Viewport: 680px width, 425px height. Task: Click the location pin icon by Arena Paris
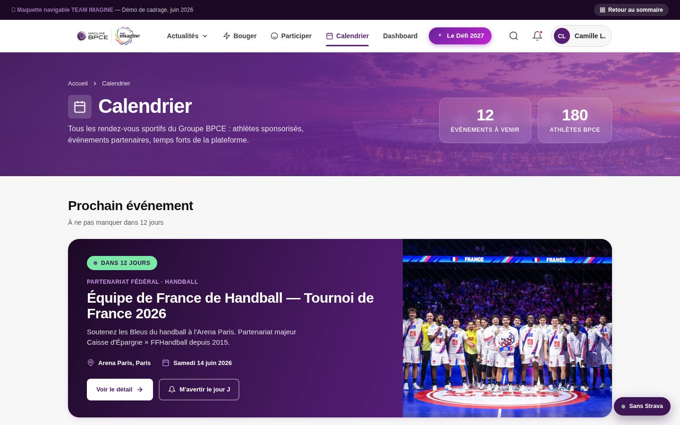91,363
